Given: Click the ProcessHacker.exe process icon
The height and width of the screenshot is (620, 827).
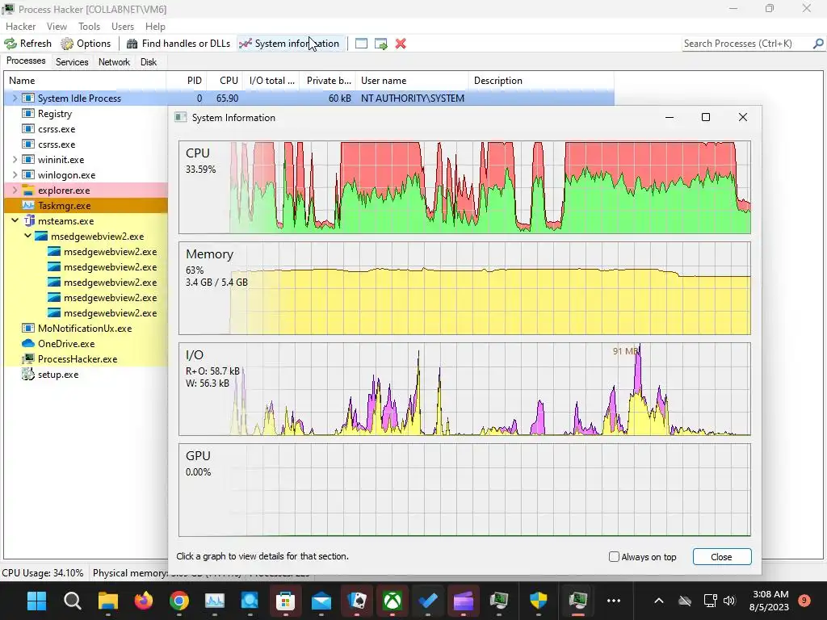Looking at the screenshot, I should 28,358.
